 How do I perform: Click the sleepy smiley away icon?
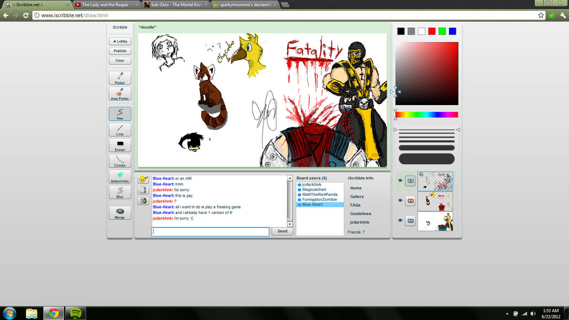(143, 179)
